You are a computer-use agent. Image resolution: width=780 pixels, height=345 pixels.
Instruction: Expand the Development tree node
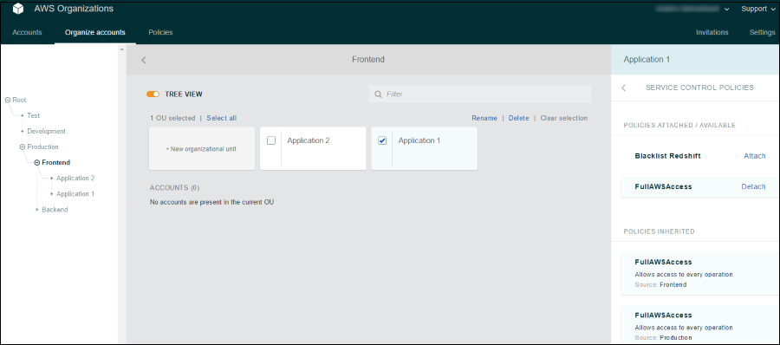click(23, 132)
